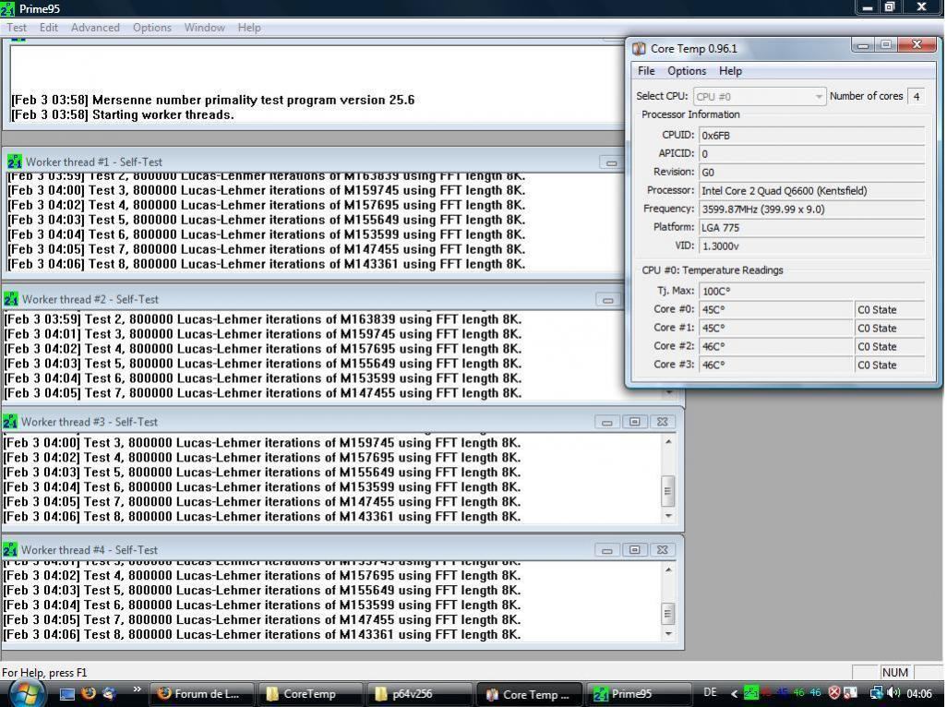This screenshot has height=707, width=947.
Task: Click Test 8 M143361 line in Worker thread #1
Action: tap(267, 264)
